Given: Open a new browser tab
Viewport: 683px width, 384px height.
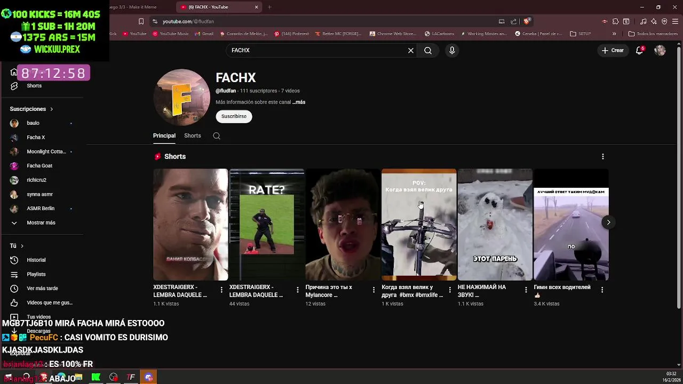Looking at the screenshot, I should coord(269,7).
